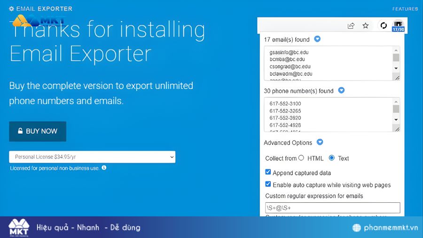
Task: Click the info icon beside license note
Action: point(104,167)
